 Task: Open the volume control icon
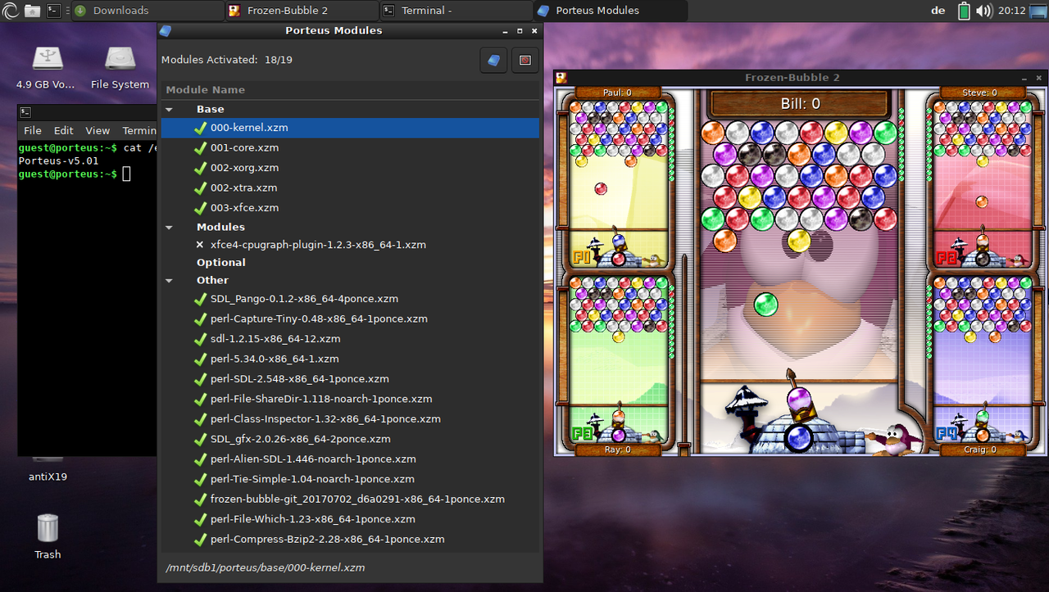(x=983, y=11)
